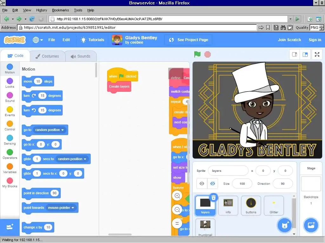Image resolution: width=325 pixels, height=243 pixels.
Task: Switch to the small stage layout
Action: click(295, 54)
